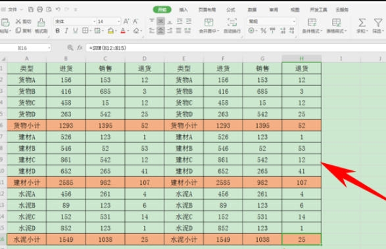386x249 pixels.
Task: Click the Clear eraser icon
Action: pyautogui.click(x=136, y=31)
